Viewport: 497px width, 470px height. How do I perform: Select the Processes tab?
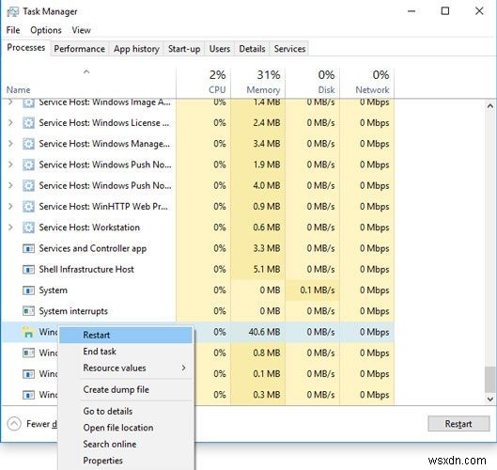26,48
